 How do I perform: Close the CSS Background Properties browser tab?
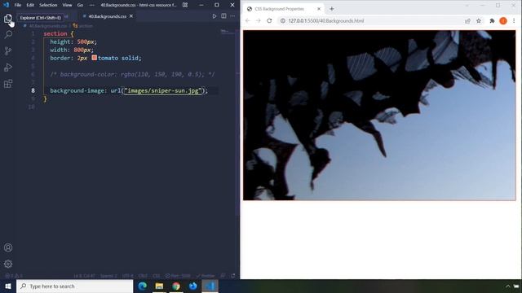coord(319,9)
